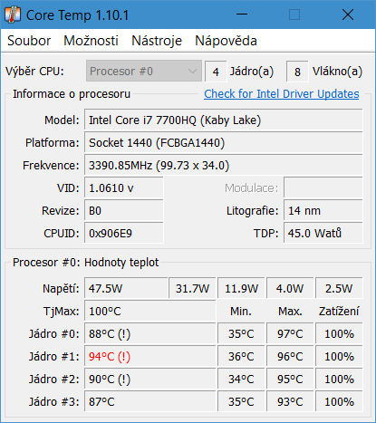
Task: Expand the Procesor #0 dropdown
Action: (144, 72)
